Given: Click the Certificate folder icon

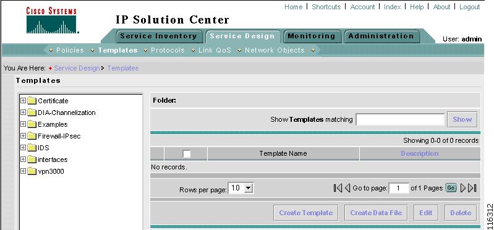Looking at the screenshot, I should (32, 101).
